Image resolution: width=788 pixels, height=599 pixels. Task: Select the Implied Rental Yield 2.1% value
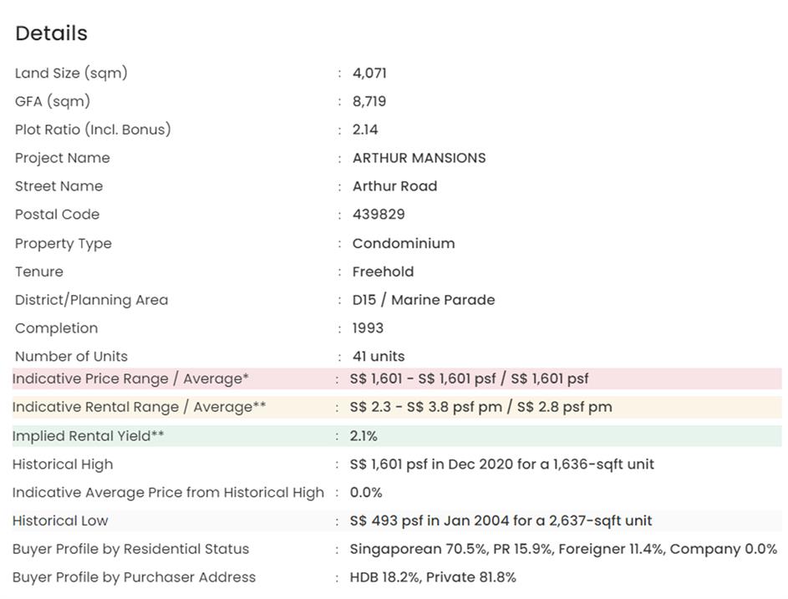(363, 436)
